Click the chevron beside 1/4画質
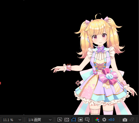Screen dimensions: 139x123 tap(50, 120)
